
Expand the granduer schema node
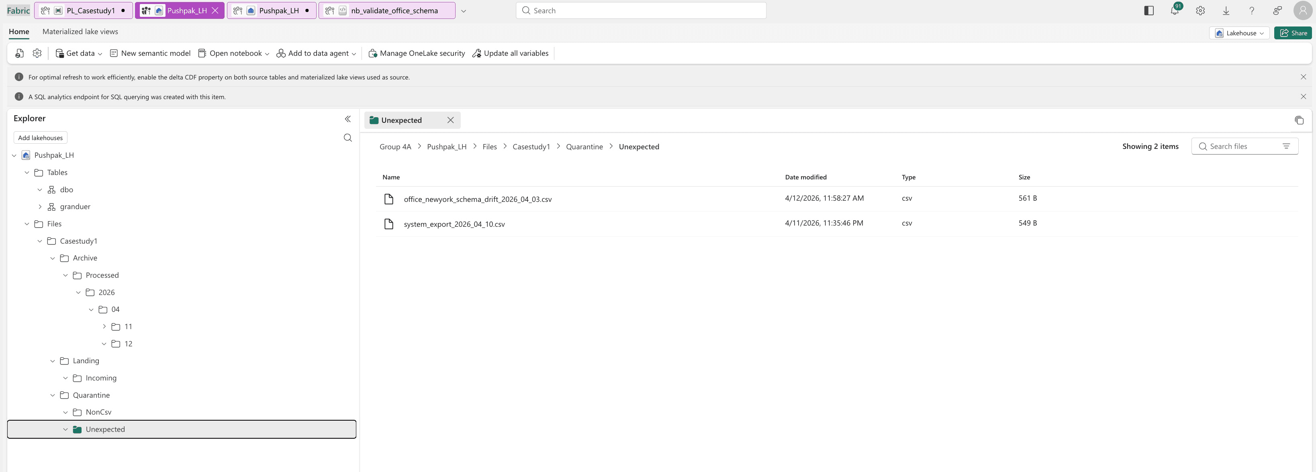coord(40,207)
